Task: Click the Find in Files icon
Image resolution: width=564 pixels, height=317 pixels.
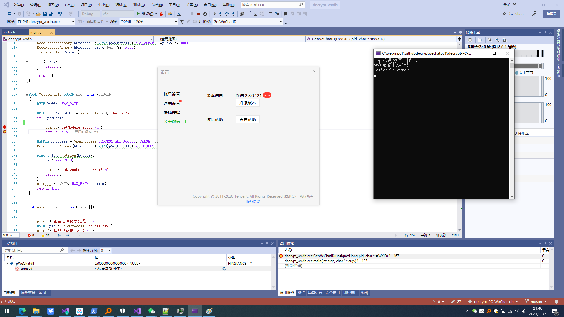Action: pos(170,14)
